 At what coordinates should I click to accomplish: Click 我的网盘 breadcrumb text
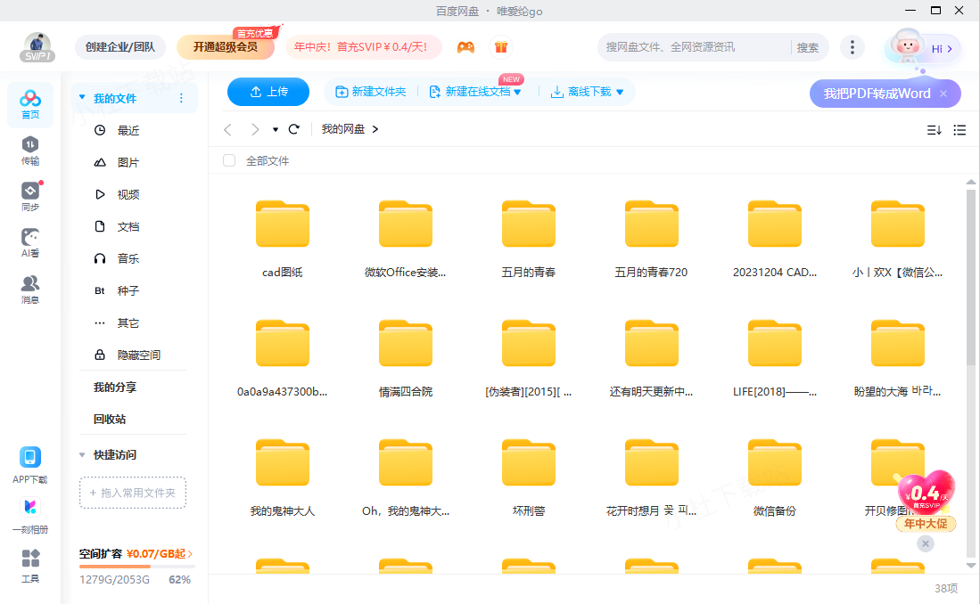[343, 129]
